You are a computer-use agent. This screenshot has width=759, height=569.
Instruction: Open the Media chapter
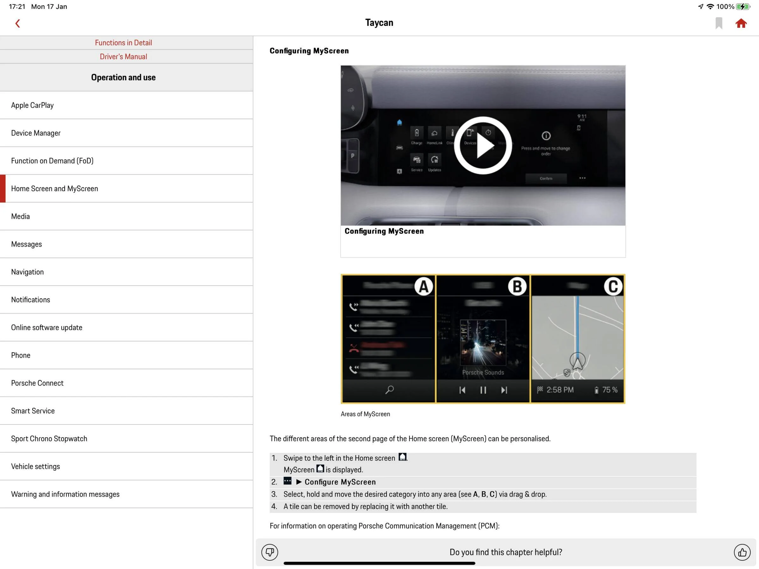pos(126,217)
